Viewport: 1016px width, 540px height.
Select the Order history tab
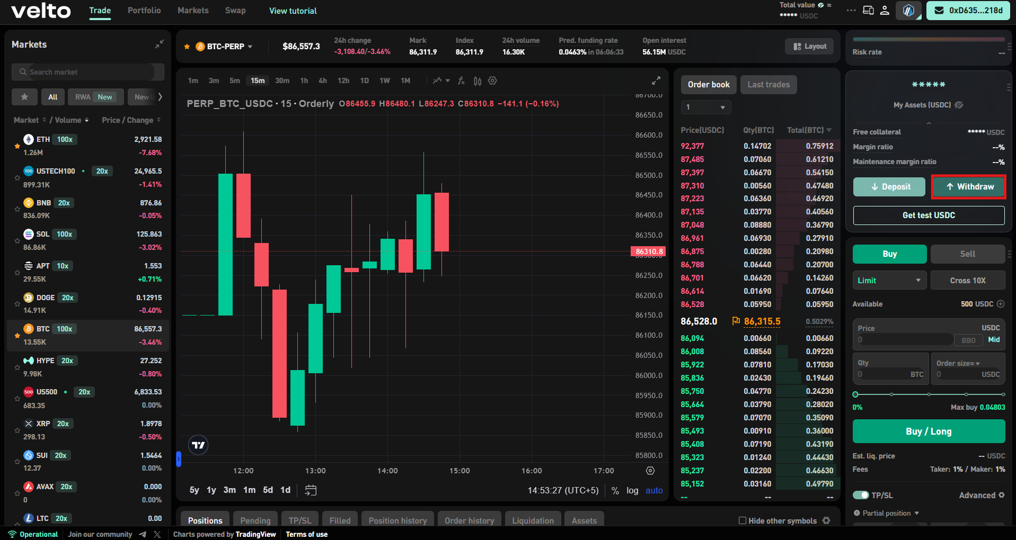pos(469,520)
